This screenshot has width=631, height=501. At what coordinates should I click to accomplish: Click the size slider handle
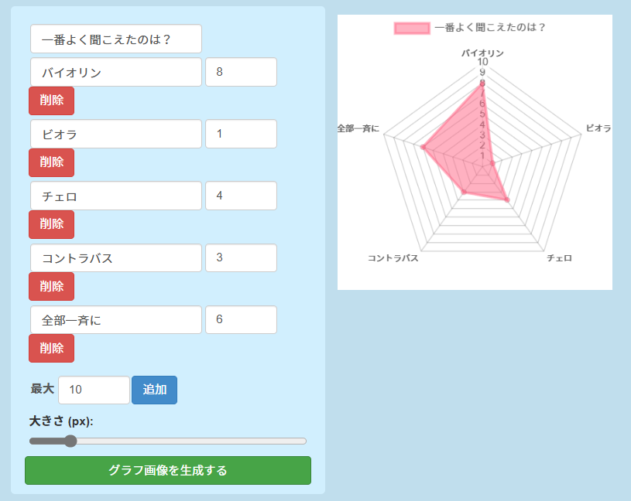pyautogui.click(x=70, y=441)
